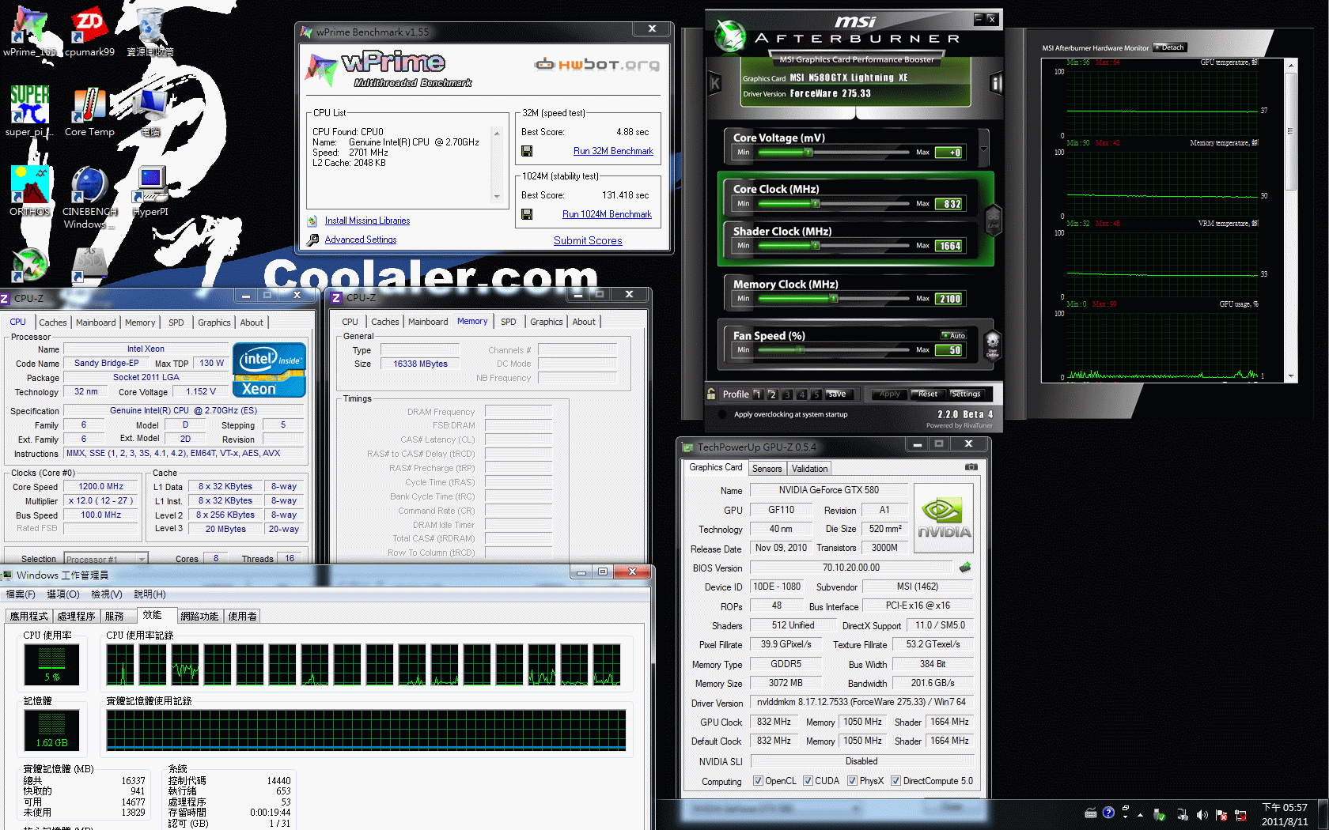Toggle the OpenCL checkbox in GPU-Z
This screenshot has width=1329, height=830.
(x=758, y=781)
